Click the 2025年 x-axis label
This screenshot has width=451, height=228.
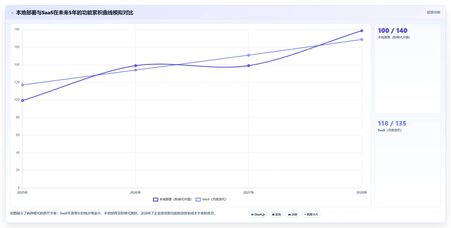click(x=23, y=193)
